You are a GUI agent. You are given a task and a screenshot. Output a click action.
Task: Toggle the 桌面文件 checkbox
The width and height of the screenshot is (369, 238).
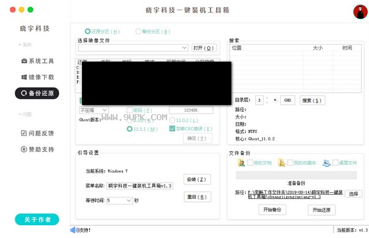[x=335, y=162]
